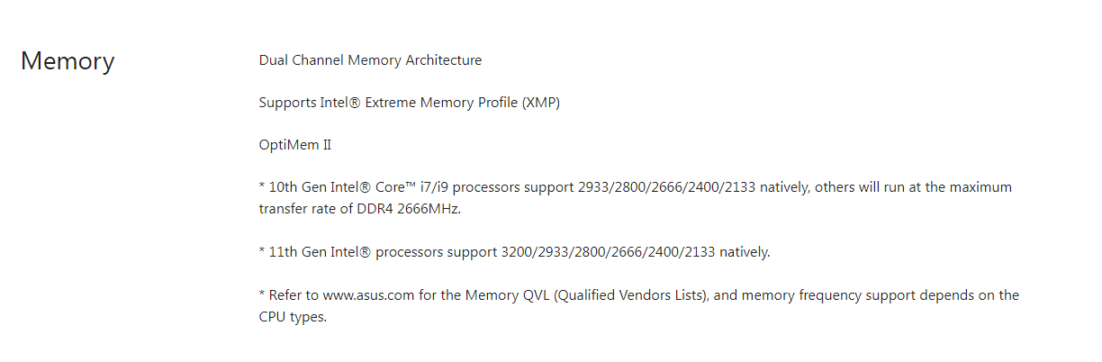1102x362 pixels.
Task: Click the speed list beginning with 3200
Action: [608, 252]
